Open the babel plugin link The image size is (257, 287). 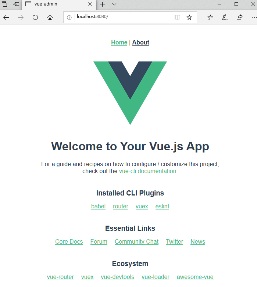(x=99, y=206)
